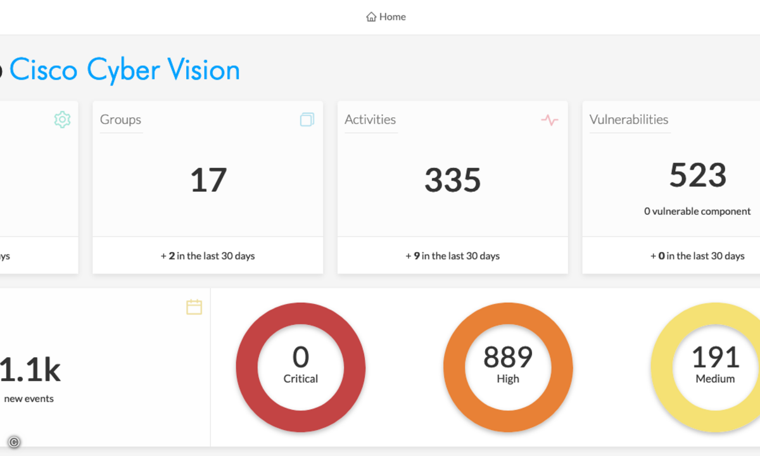760x456 pixels.
Task: Open the Vulnerabilities card title
Action: (x=629, y=120)
